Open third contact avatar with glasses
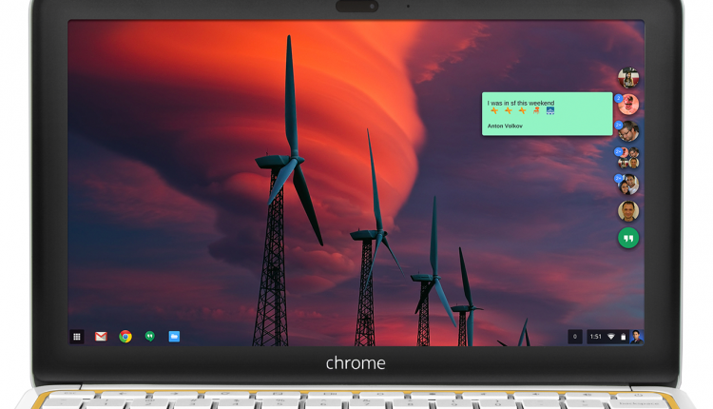The width and height of the screenshot is (713, 409). [627, 131]
